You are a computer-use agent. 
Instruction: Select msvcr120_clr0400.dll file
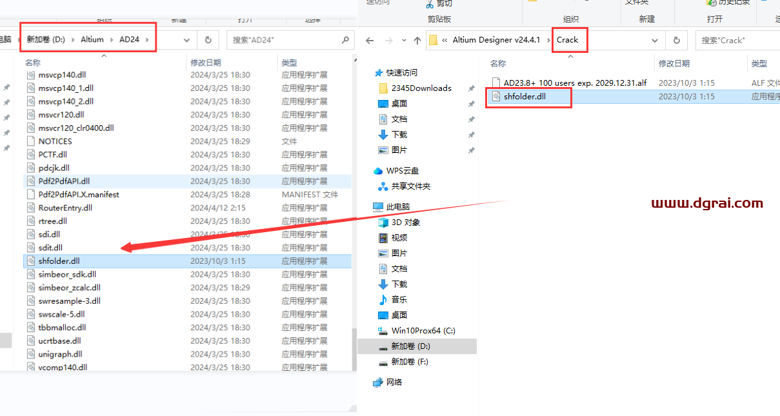(x=76, y=128)
